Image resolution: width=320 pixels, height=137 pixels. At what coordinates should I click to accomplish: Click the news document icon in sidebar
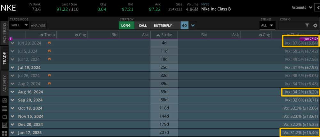pos(4,101)
